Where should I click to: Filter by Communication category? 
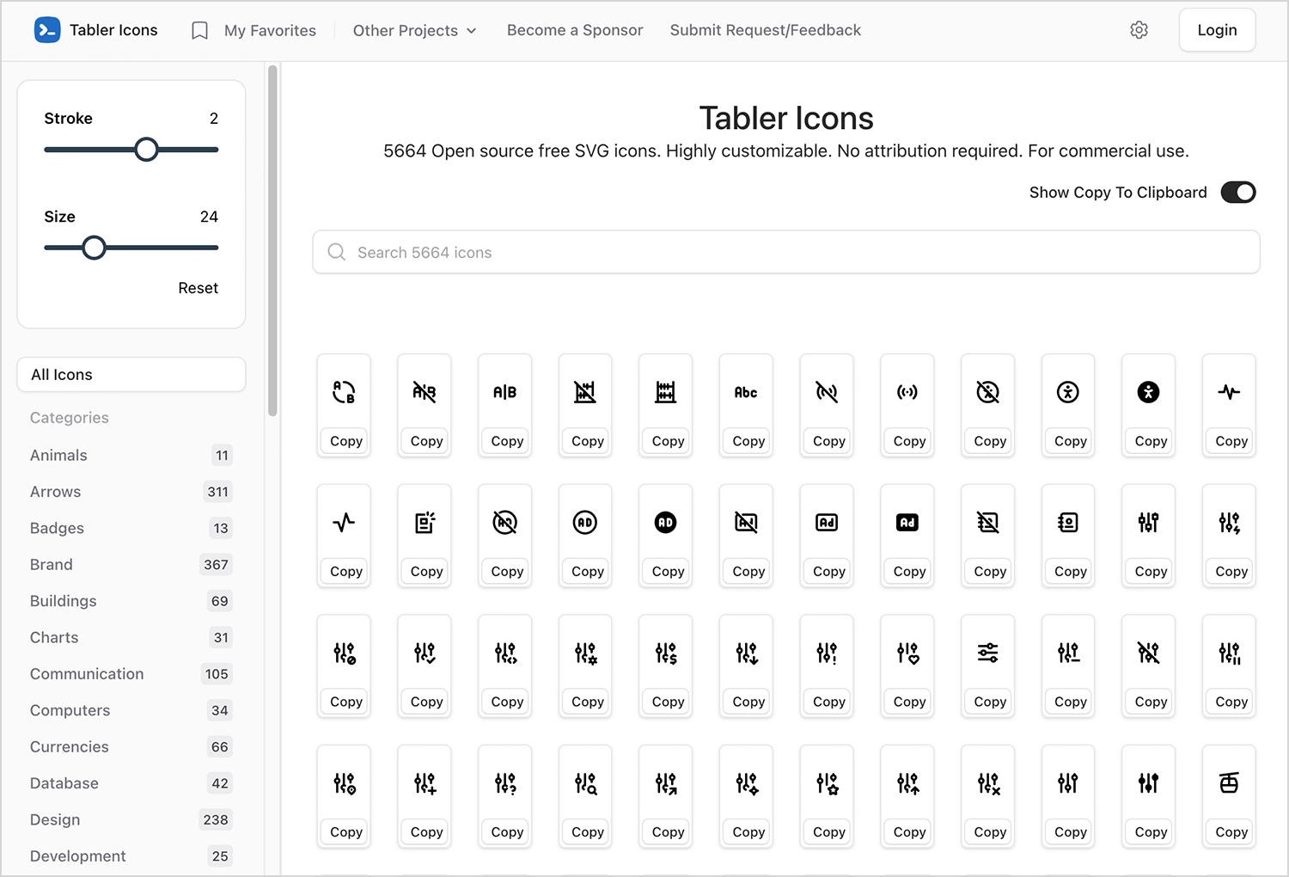131,674
